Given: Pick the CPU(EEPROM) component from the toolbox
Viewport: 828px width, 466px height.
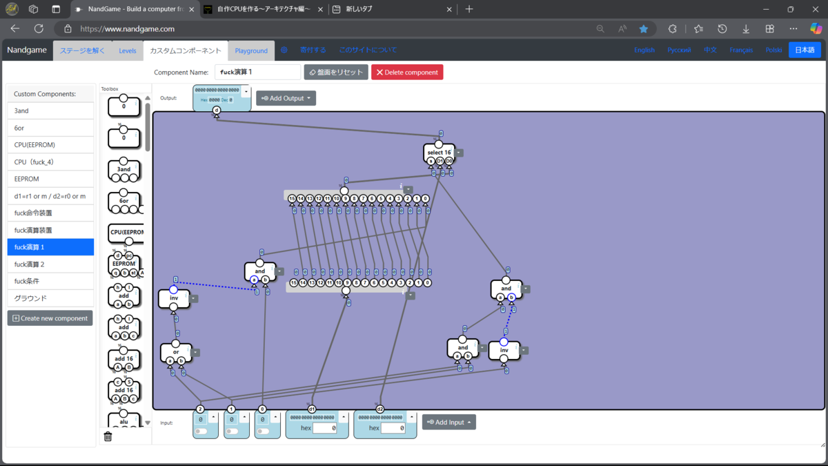Looking at the screenshot, I should point(126,233).
